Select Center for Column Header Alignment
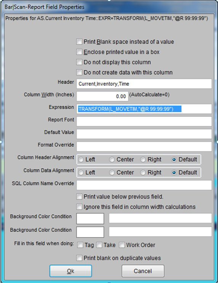This screenshot has width=218, height=283. pyautogui.click(x=112, y=160)
